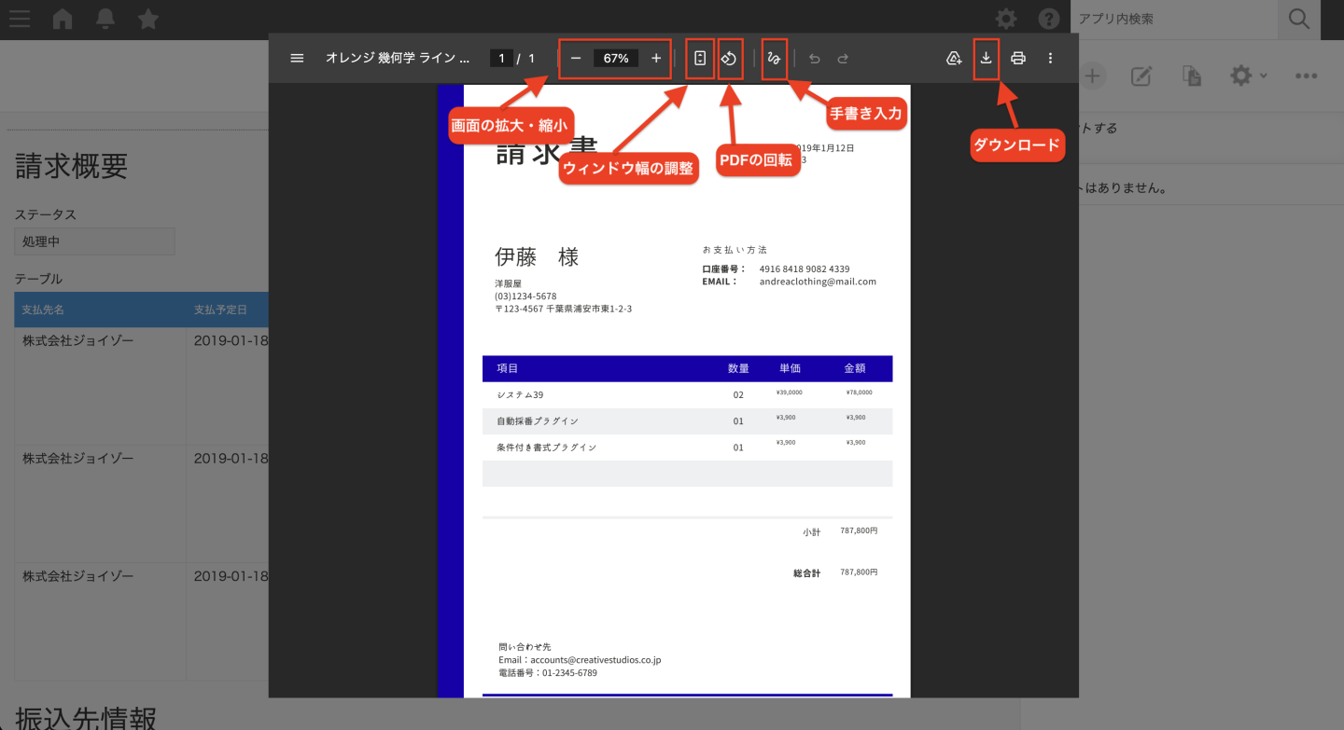
Task: Rotate the PDF counterclockwise
Action: (x=730, y=58)
